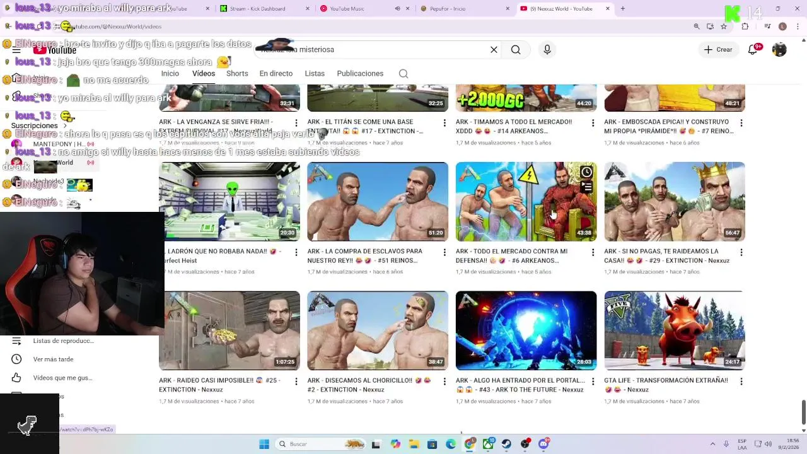Click title ARK - TODO EL MERCADO CONTRA MI DEFENSA

pos(511,256)
